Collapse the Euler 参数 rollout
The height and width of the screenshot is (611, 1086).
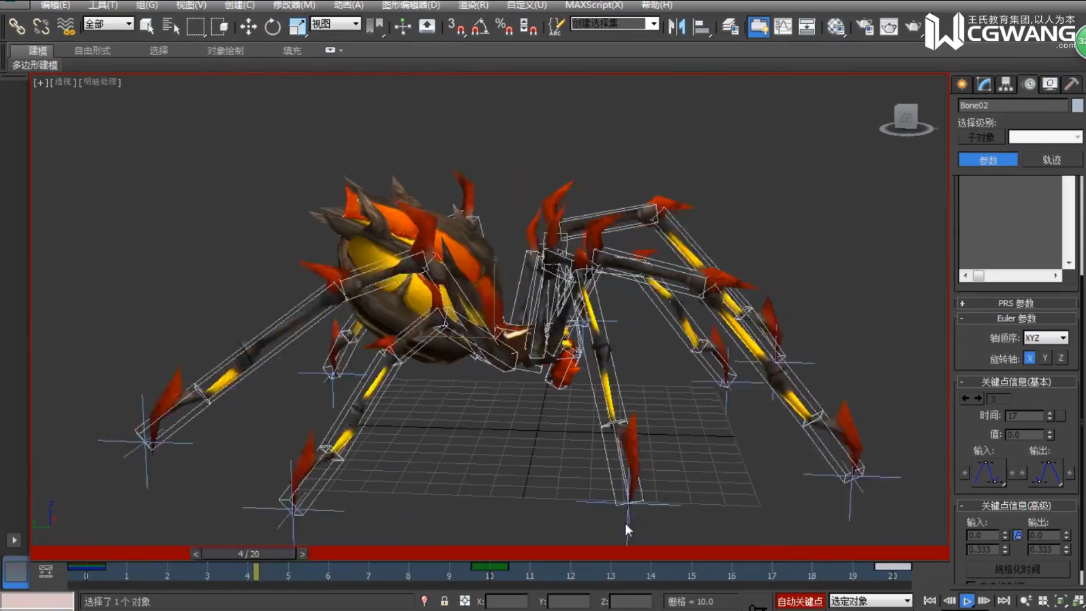coord(1015,318)
